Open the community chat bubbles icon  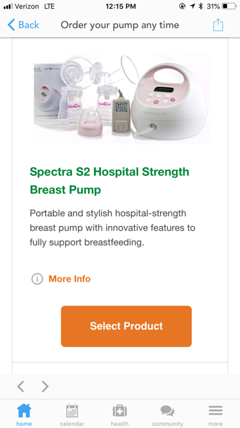[167, 411]
